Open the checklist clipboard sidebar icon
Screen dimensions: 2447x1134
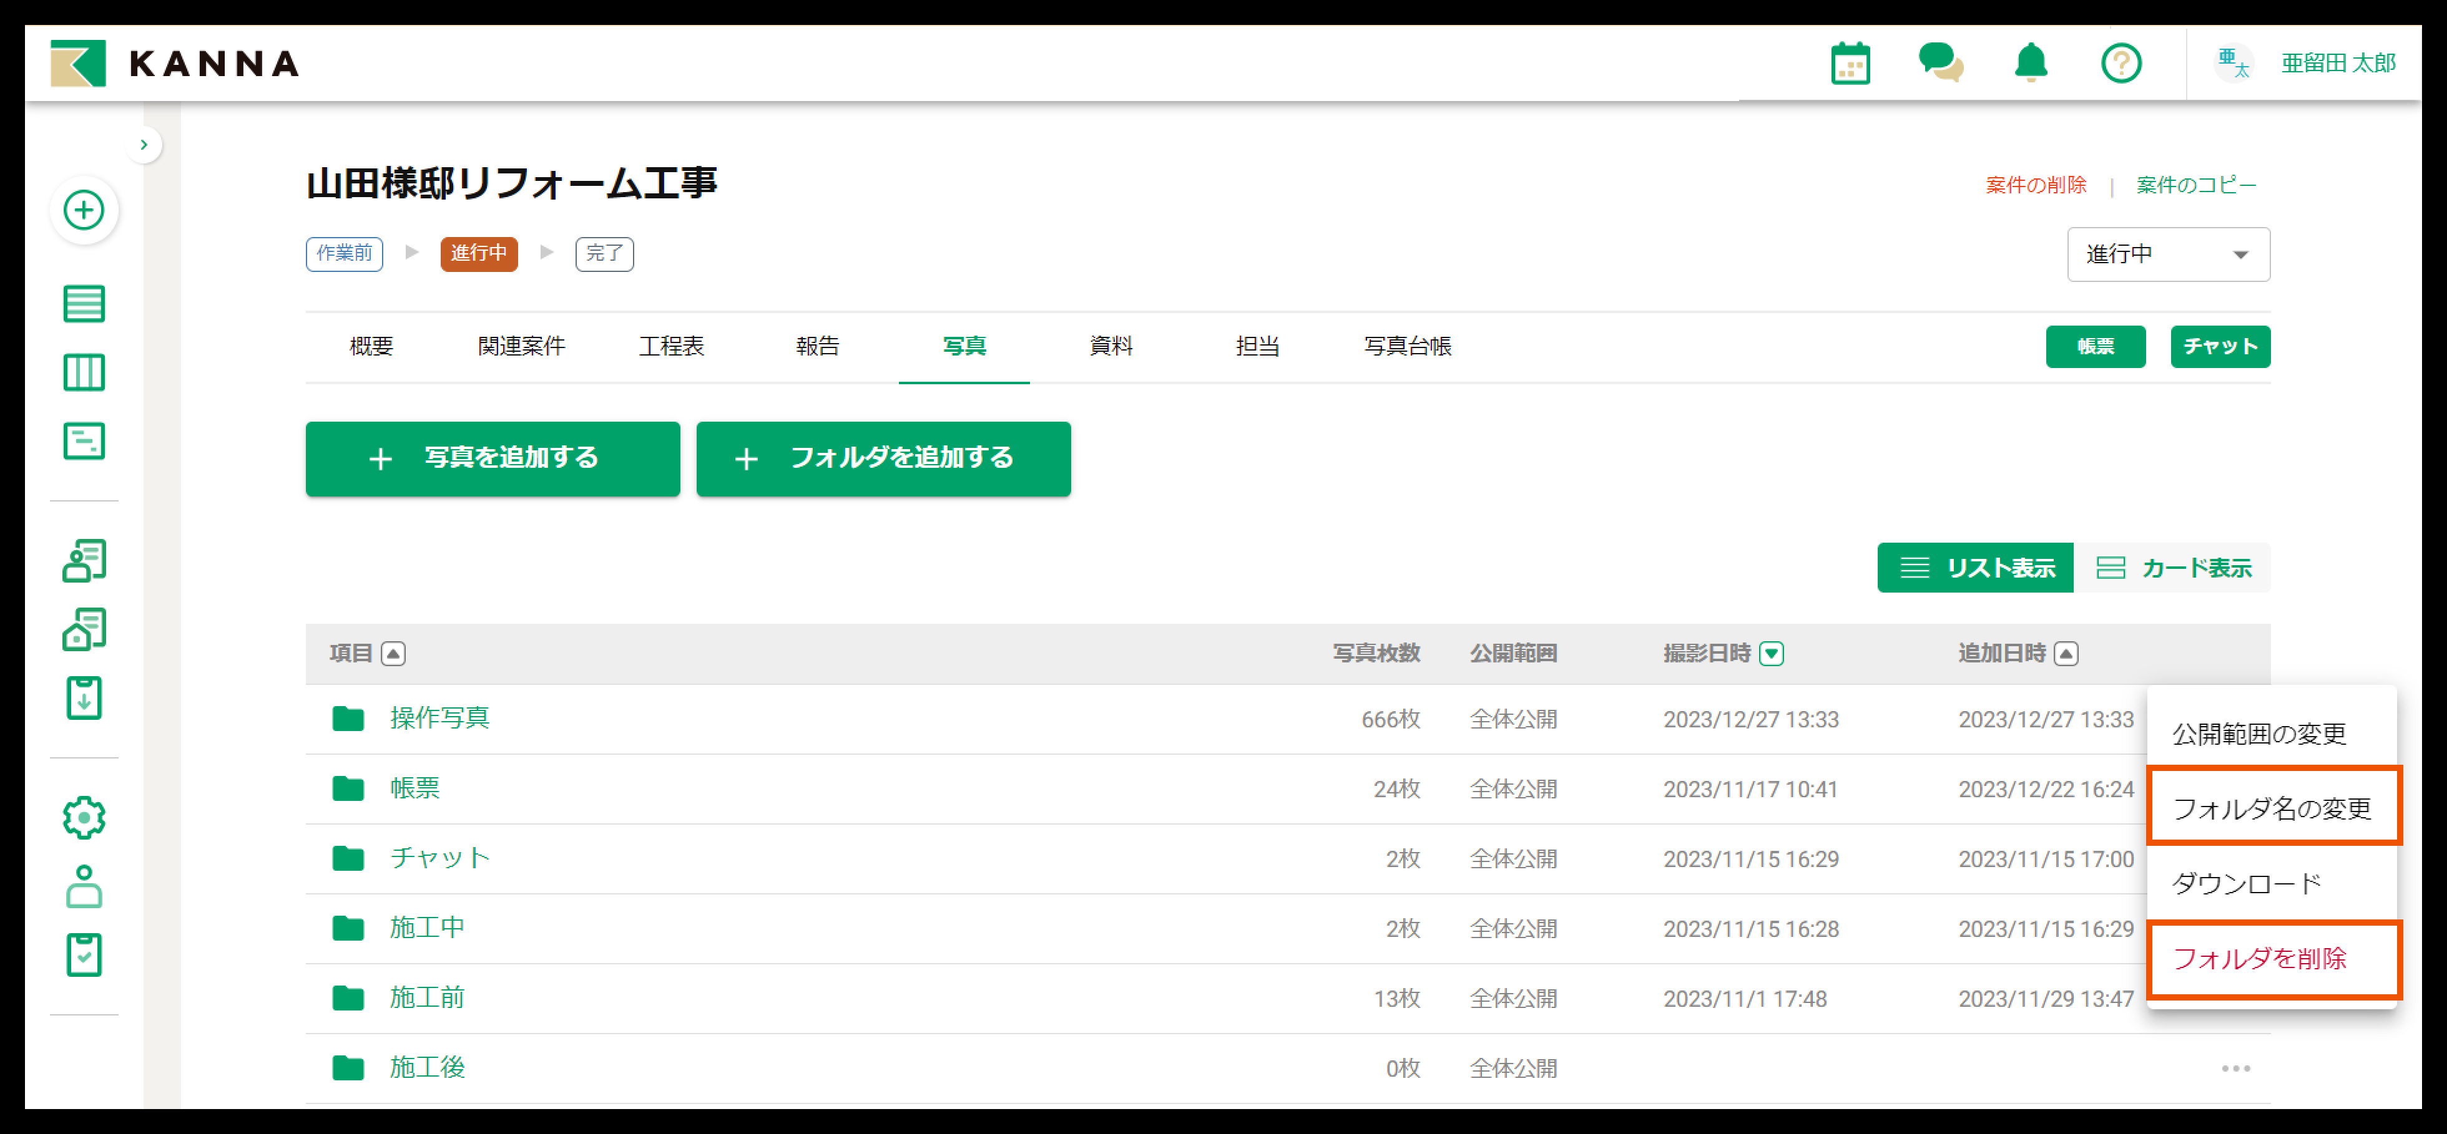[x=84, y=954]
